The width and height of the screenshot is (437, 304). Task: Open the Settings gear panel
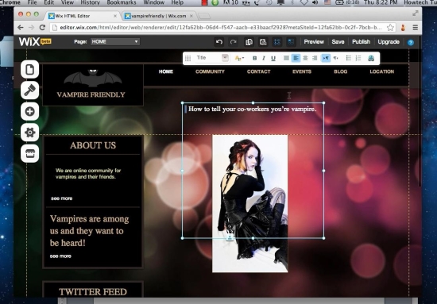pos(30,133)
